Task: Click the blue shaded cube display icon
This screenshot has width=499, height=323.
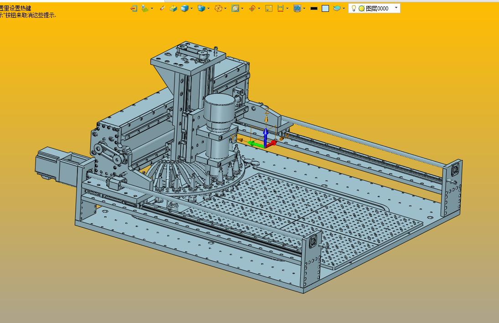Action: click(185, 9)
